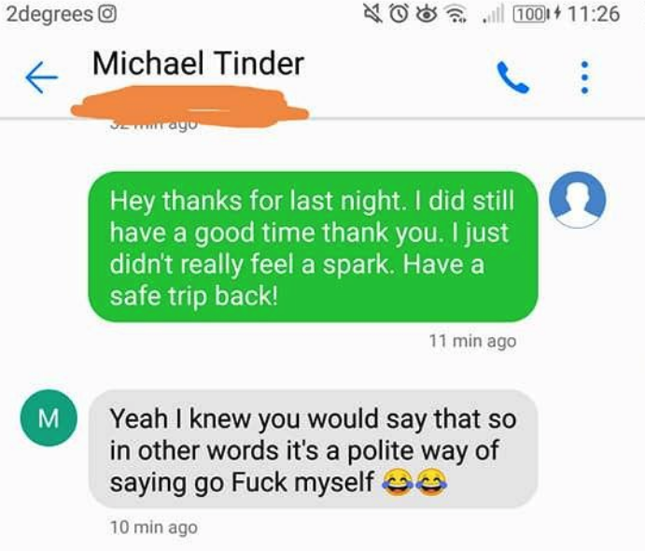The width and height of the screenshot is (645, 551).
Task: Open the three-dot overflow menu
Action: [x=584, y=78]
